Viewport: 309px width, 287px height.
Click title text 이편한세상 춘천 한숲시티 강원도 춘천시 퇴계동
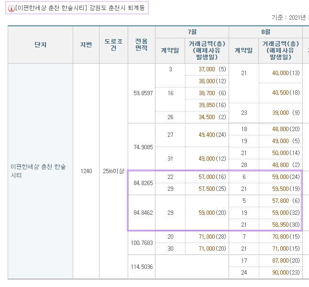tap(80, 8)
